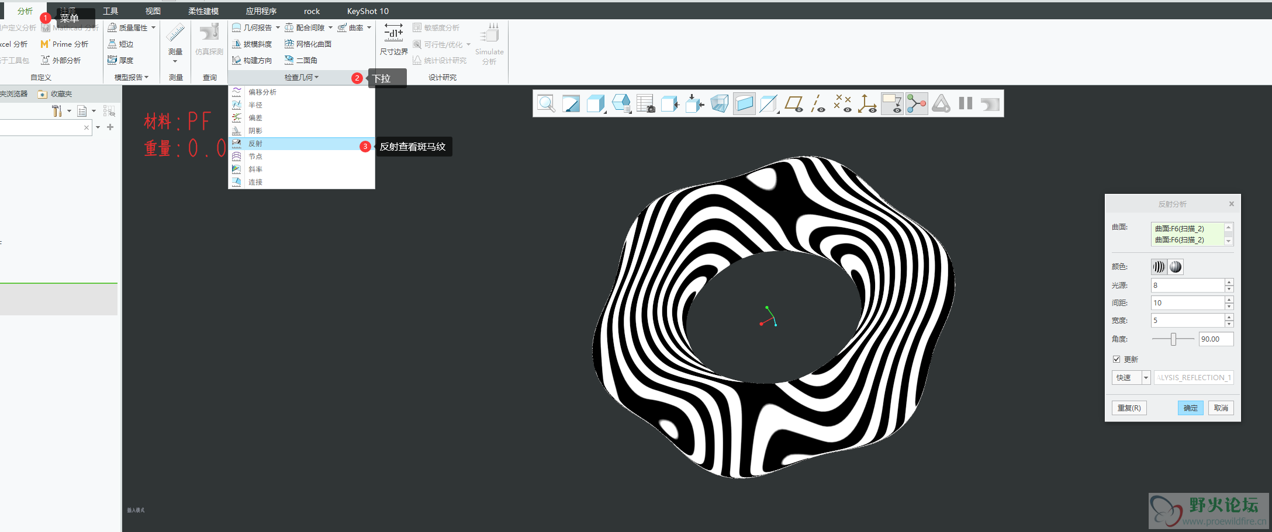Click 二面角 dihedral angle tool
The width and height of the screenshot is (1272, 532).
[x=301, y=60]
